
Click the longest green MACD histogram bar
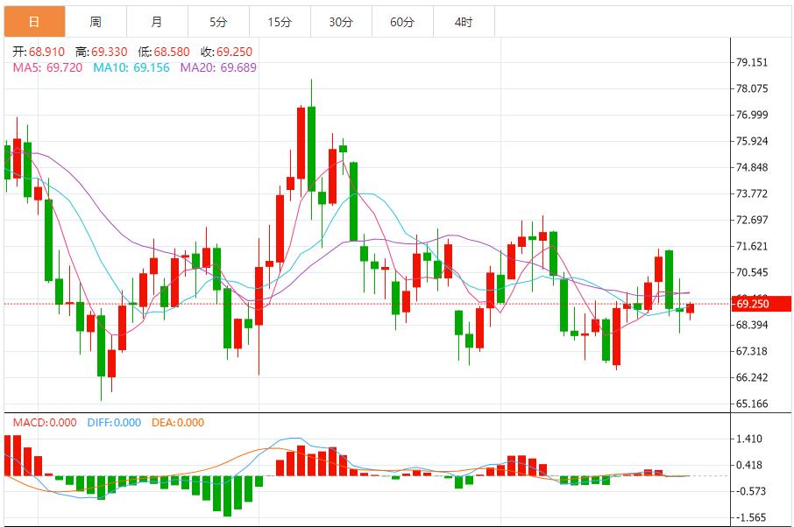pos(227,495)
